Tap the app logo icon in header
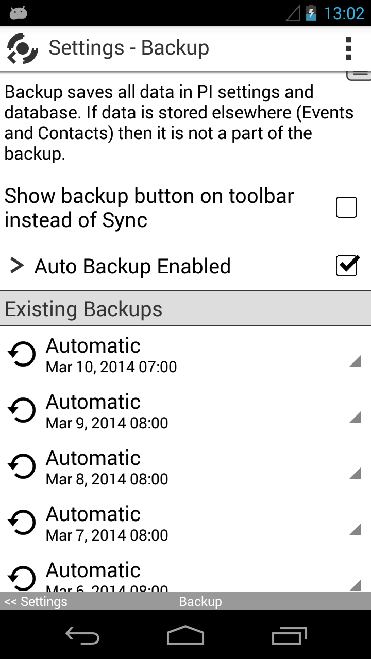This screenshot has width=371, height=659. (x=22, y=48)
